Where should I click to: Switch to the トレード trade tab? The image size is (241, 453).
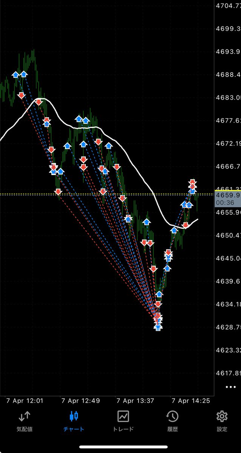(x=123, y=421)
